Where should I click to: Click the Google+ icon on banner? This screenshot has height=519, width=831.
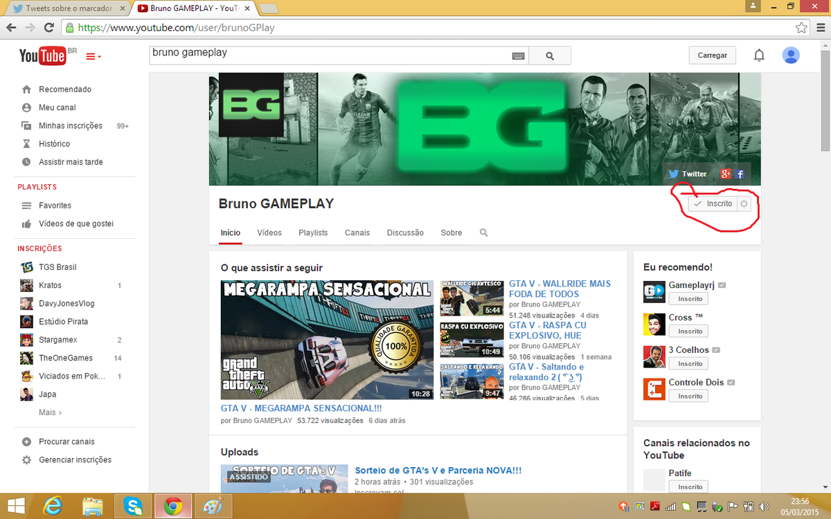click(726, 174)
